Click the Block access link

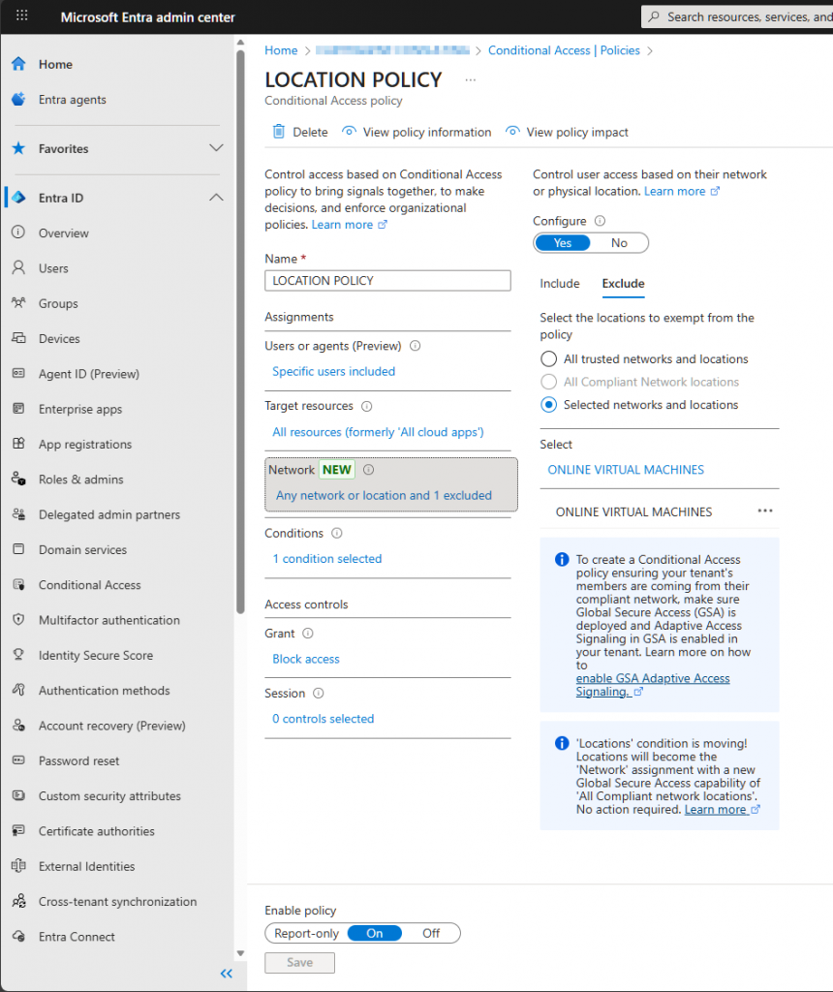306,659
